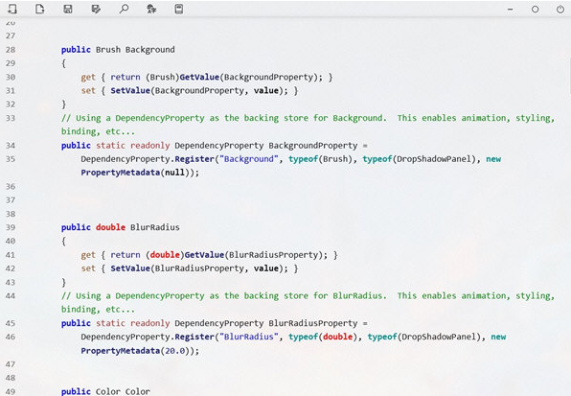Click BlurRadiusProperty declaration on line 45
Viewport: 571px width, 396px height.
coord(313,323)
